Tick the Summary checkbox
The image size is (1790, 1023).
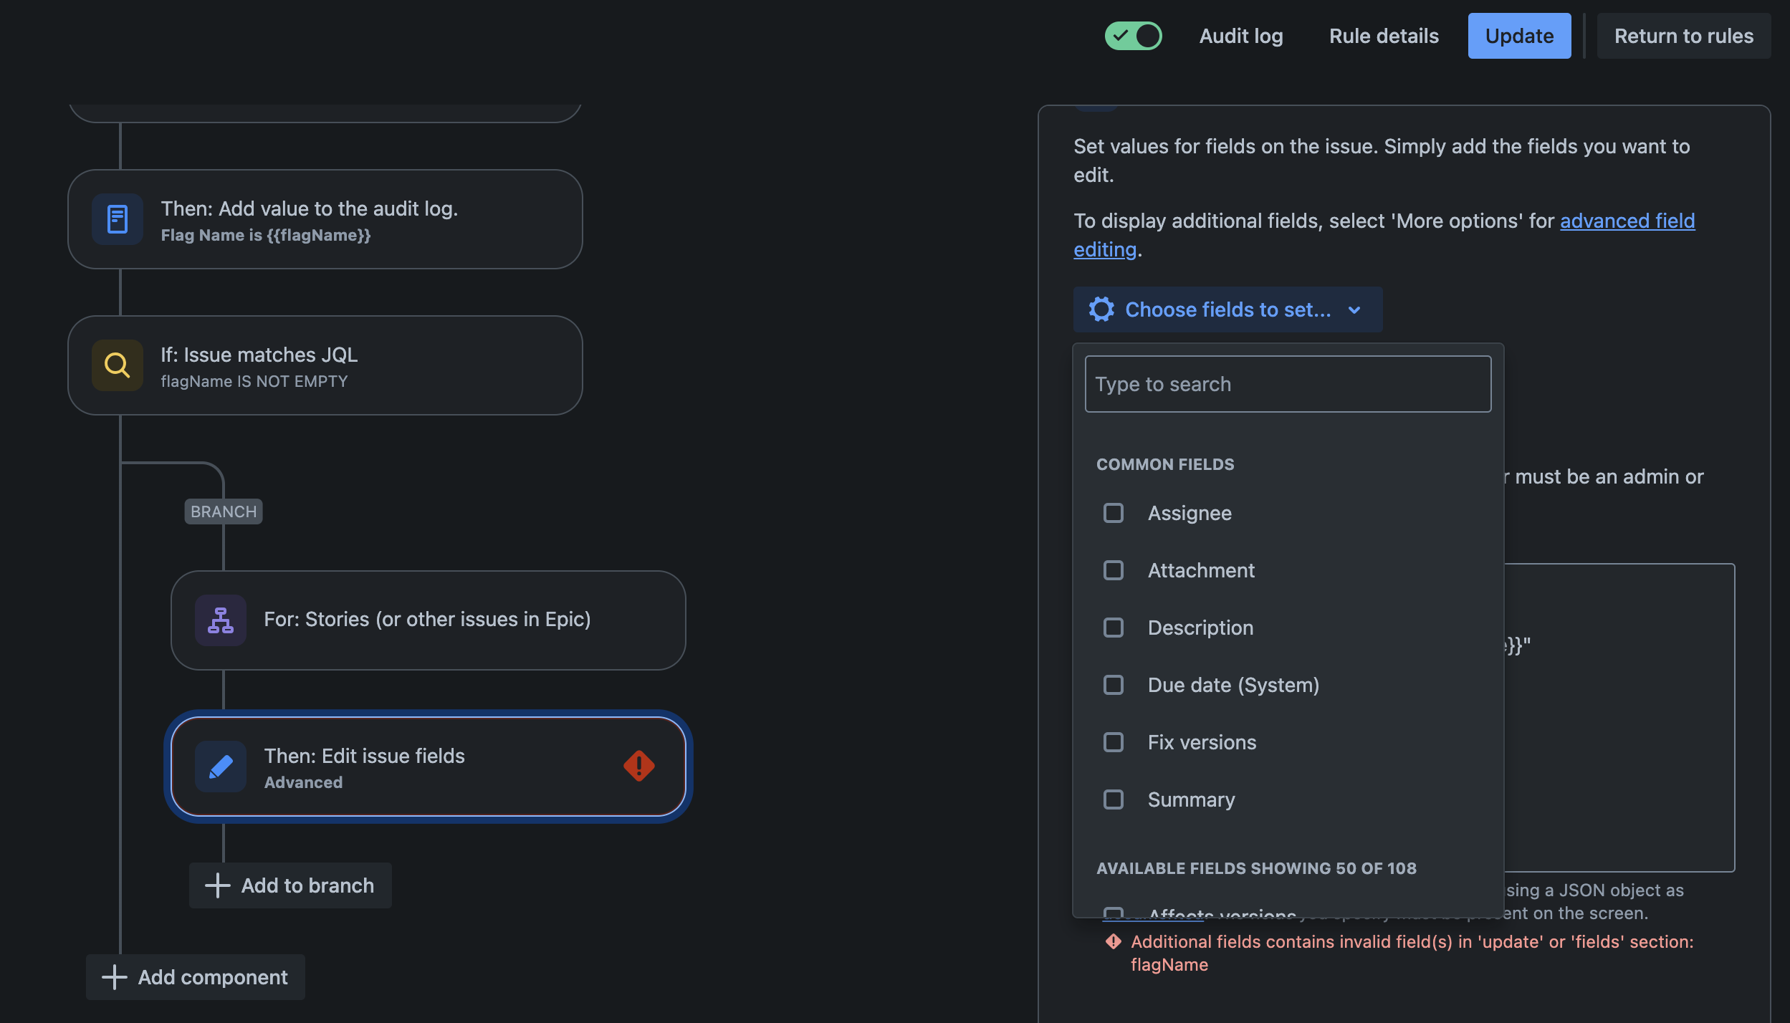(1114, 799)
